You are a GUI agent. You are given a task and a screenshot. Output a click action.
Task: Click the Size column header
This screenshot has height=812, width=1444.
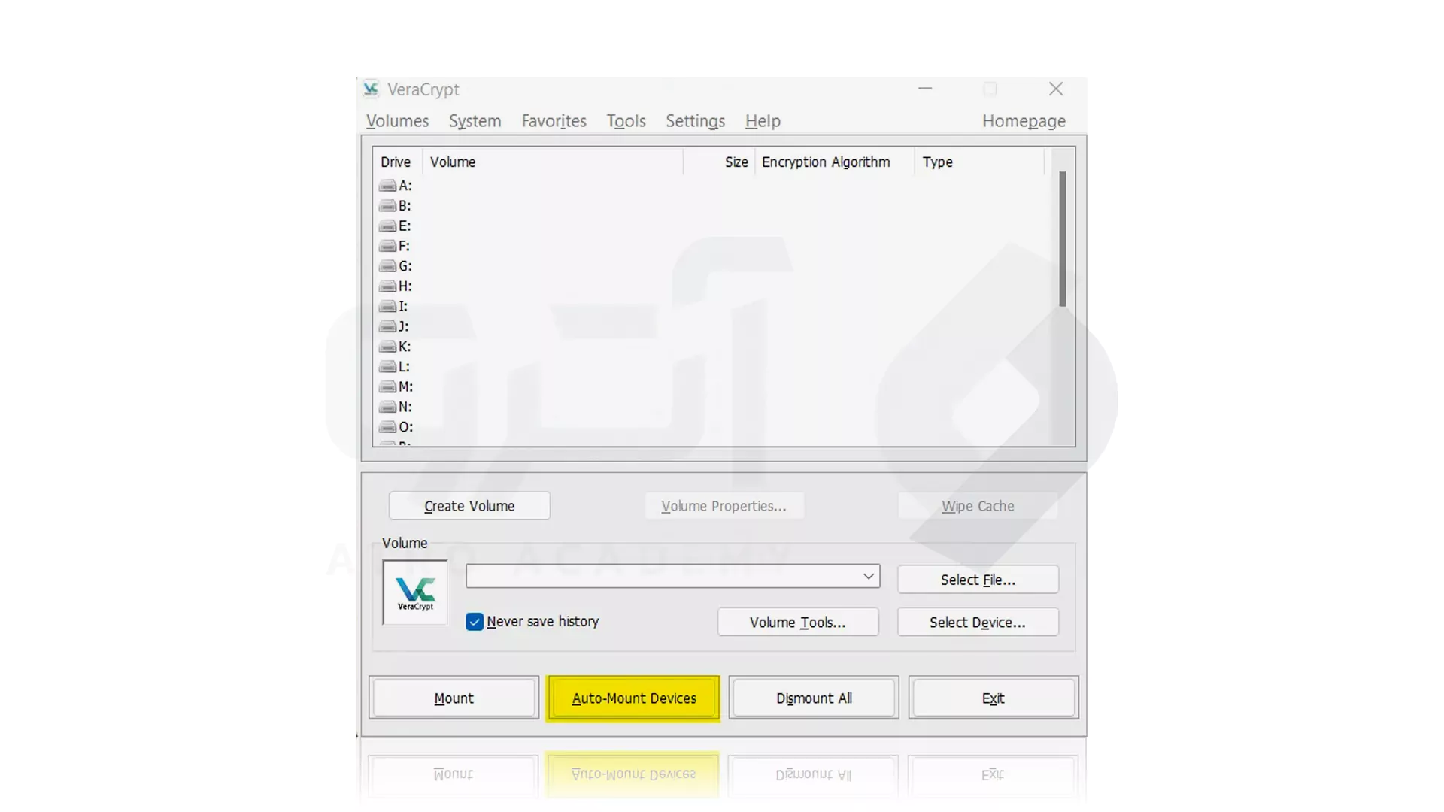point(720,162)
